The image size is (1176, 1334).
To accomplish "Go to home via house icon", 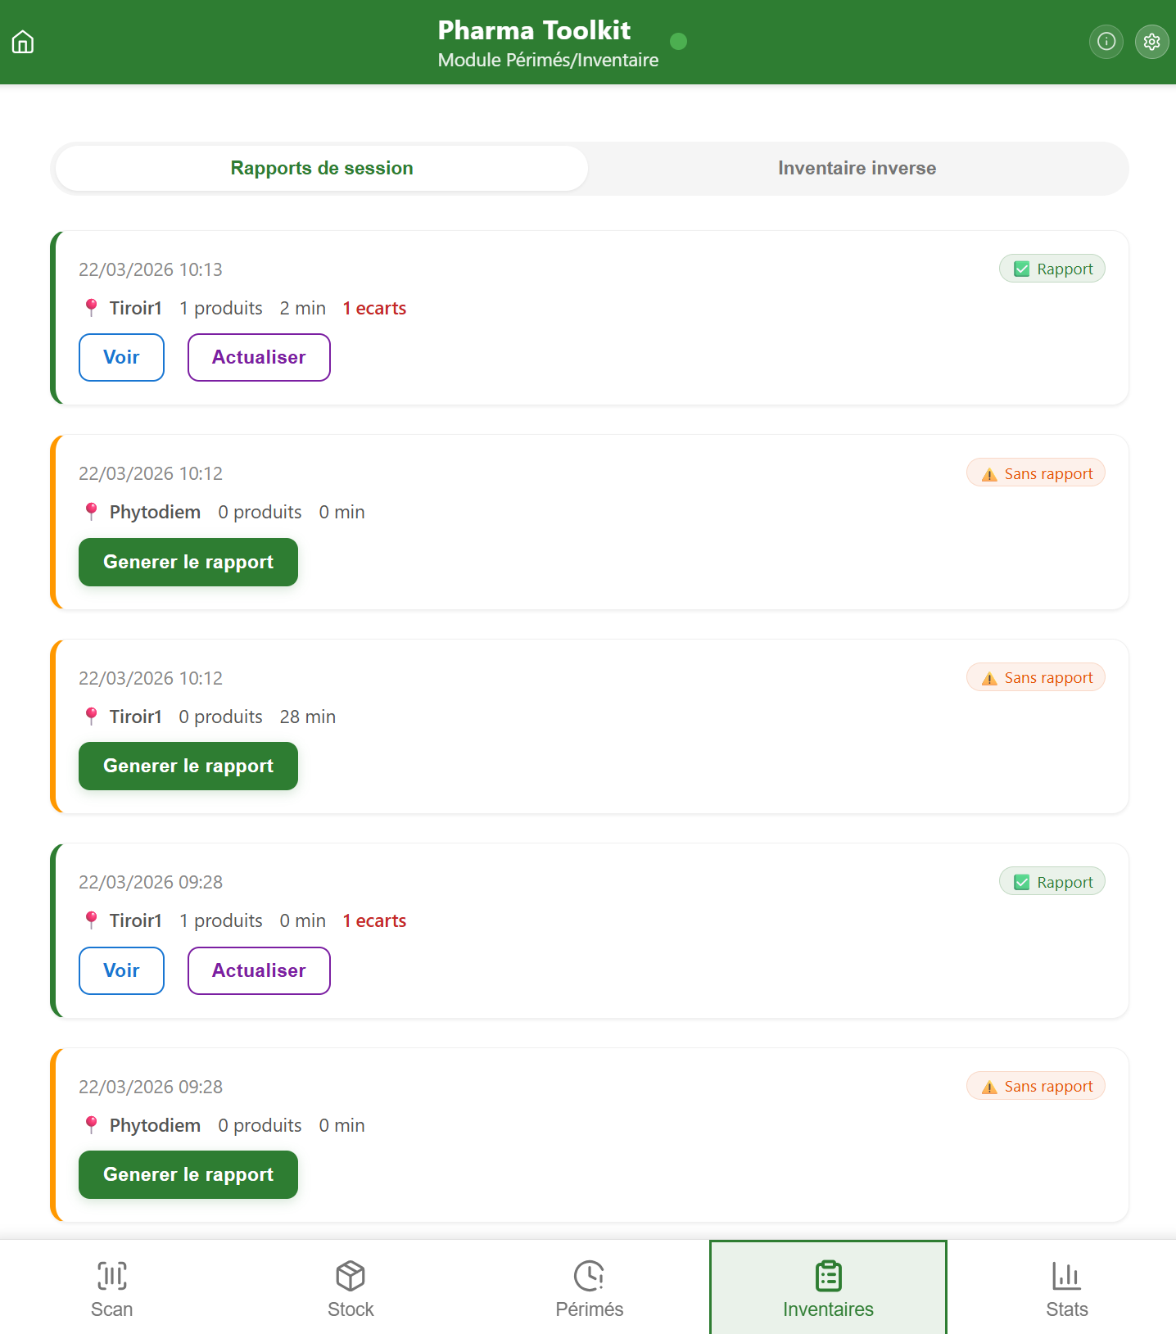I will (x=23, y=42).
